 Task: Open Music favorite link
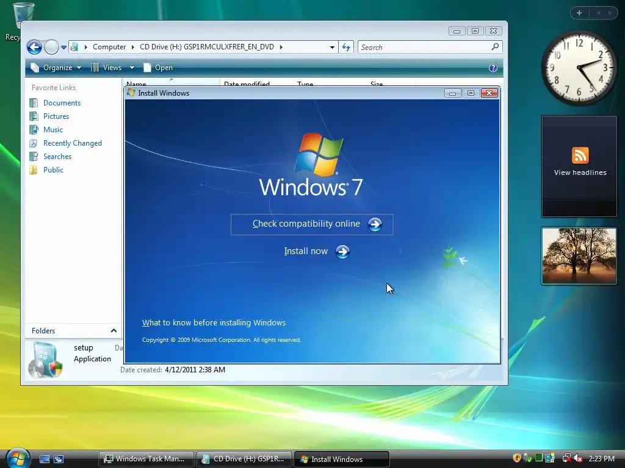pyautogui.click(x=53, y=130)
